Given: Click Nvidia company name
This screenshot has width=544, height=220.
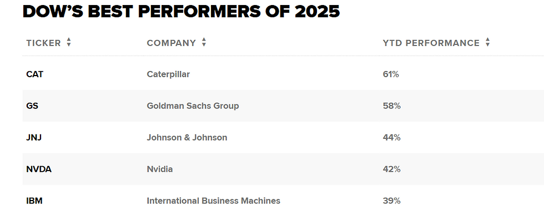Looking at the screenshot, I should (x=160, y=169).
